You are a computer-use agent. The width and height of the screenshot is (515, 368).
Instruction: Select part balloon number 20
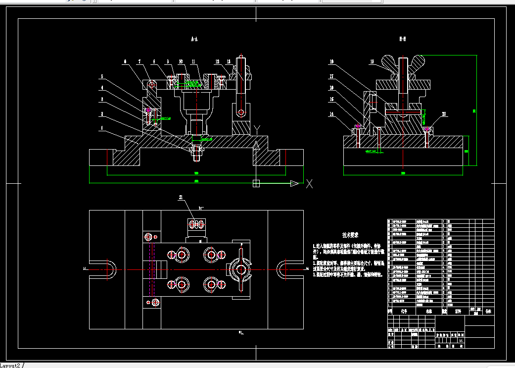[x=444, y=114]
